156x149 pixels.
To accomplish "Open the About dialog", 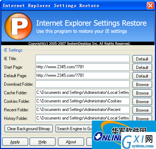I will (x=71, y=142).
